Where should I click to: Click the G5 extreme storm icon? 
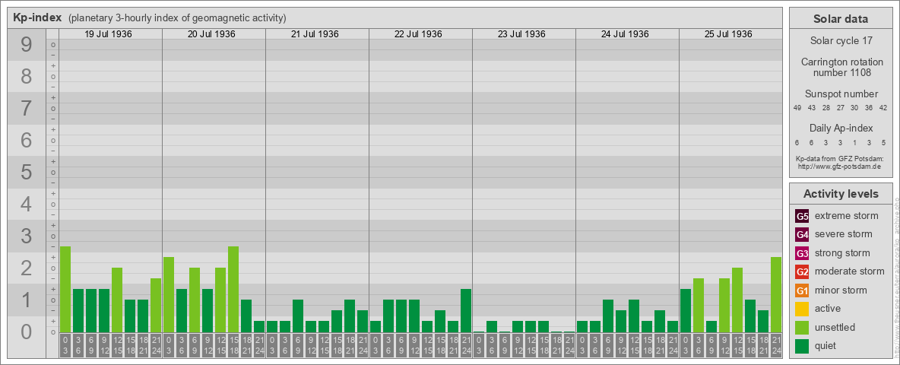pyautogui.click(x=802, y=217)
